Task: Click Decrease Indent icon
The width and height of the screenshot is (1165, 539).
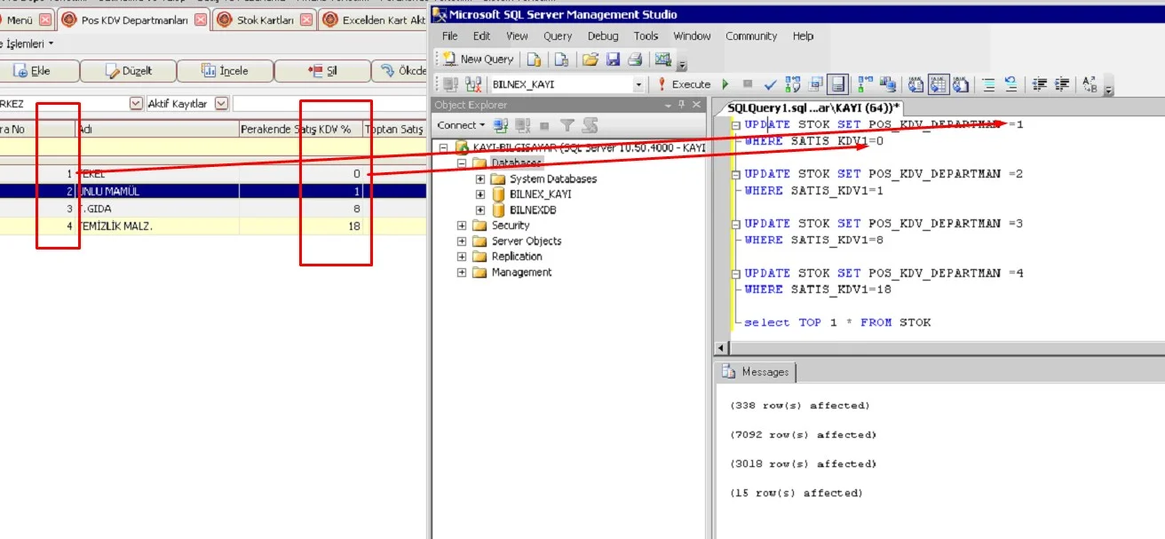Action: [x=1040, y=84]
